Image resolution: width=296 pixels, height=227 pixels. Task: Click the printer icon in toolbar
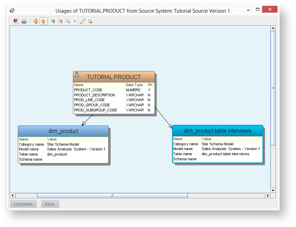point(24,22)
